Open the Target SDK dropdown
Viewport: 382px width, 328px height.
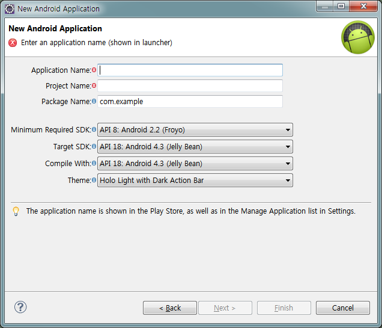(195, 146)
